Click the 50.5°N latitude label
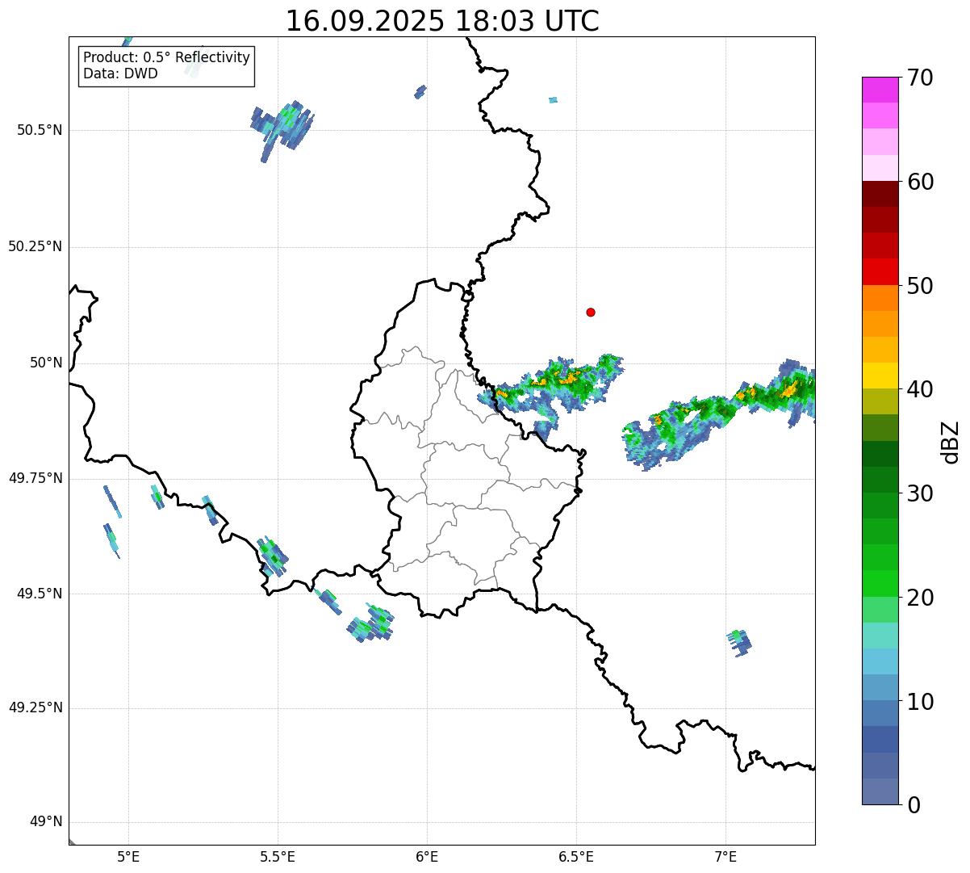The image size is (970, 873). (x=39, y=130)
